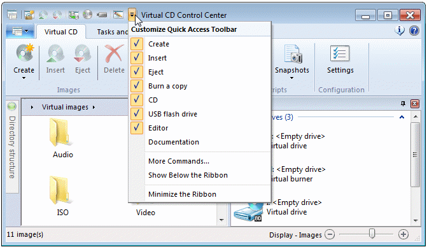Viewport: 427px width, 247px height.
Task: Open the Snapshots camera icon
Action: 293,54
